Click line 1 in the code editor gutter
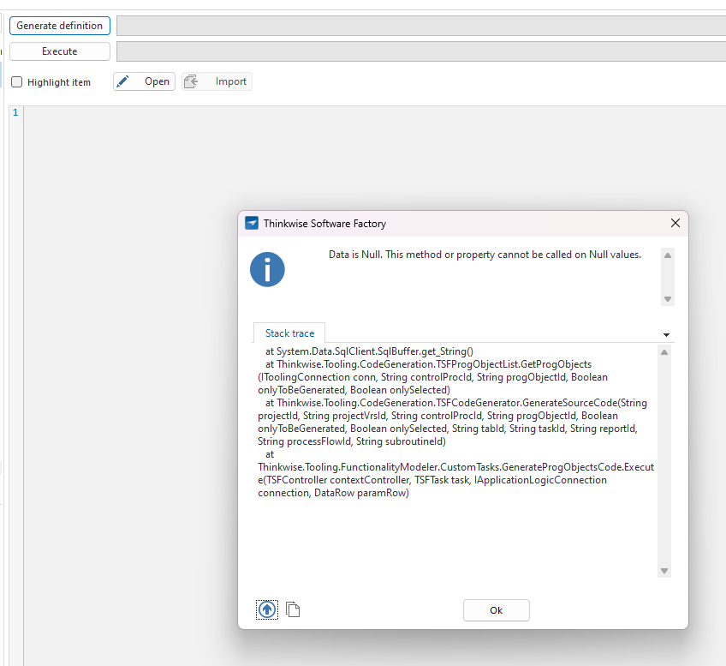The width and height of the screenshot is (726, 666). 15,112
